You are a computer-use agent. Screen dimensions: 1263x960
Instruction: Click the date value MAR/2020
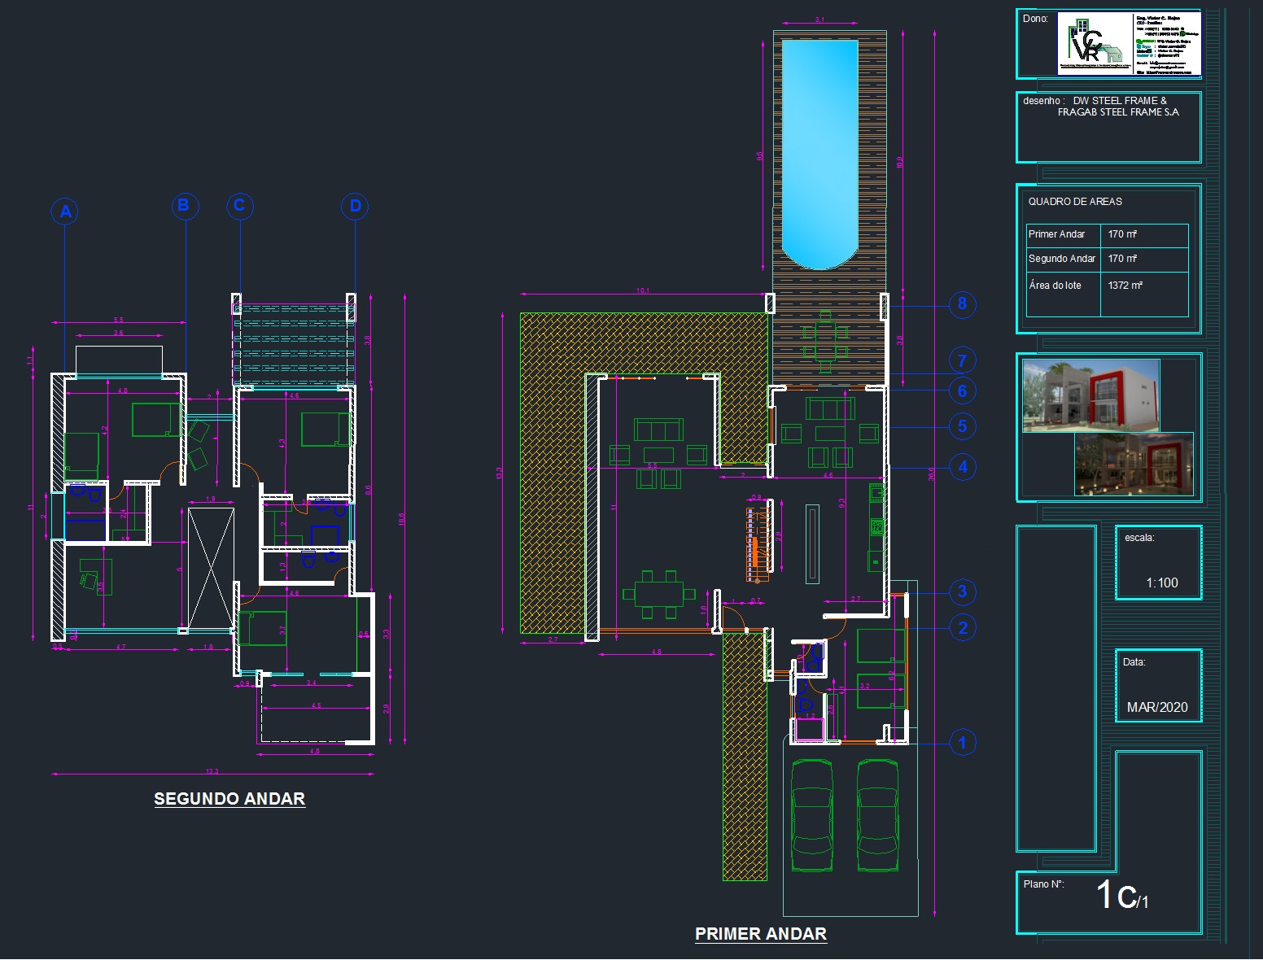click(1156, 708)
